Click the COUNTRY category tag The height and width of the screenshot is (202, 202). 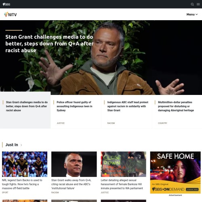click(162, 123)
